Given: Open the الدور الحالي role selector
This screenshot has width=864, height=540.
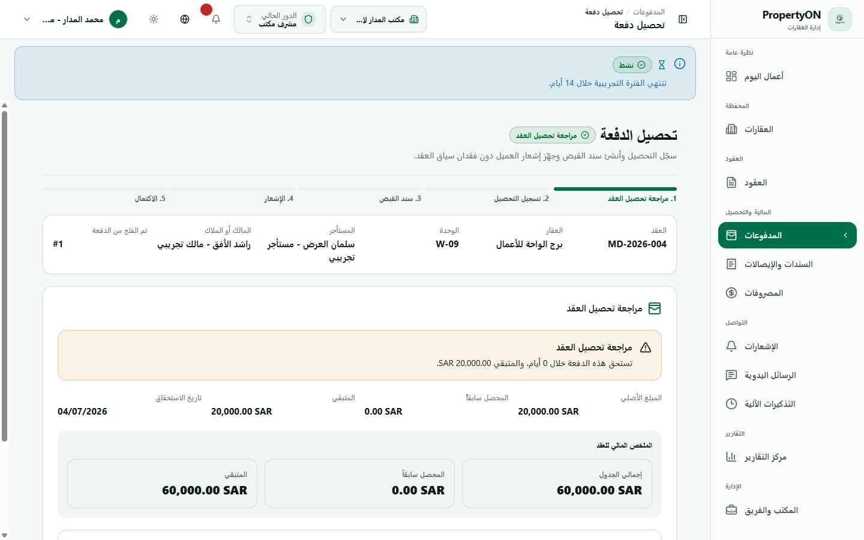Looking at the screenshot, I should pos(280,19).
